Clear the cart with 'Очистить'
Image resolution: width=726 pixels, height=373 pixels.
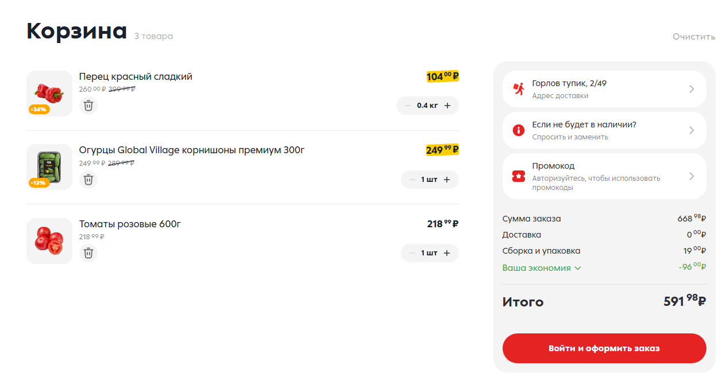(694, 37)
